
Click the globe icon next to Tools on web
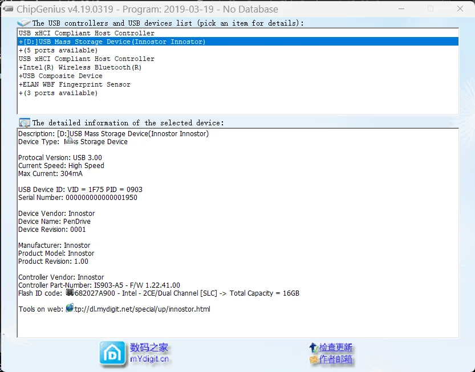[70, 308]
